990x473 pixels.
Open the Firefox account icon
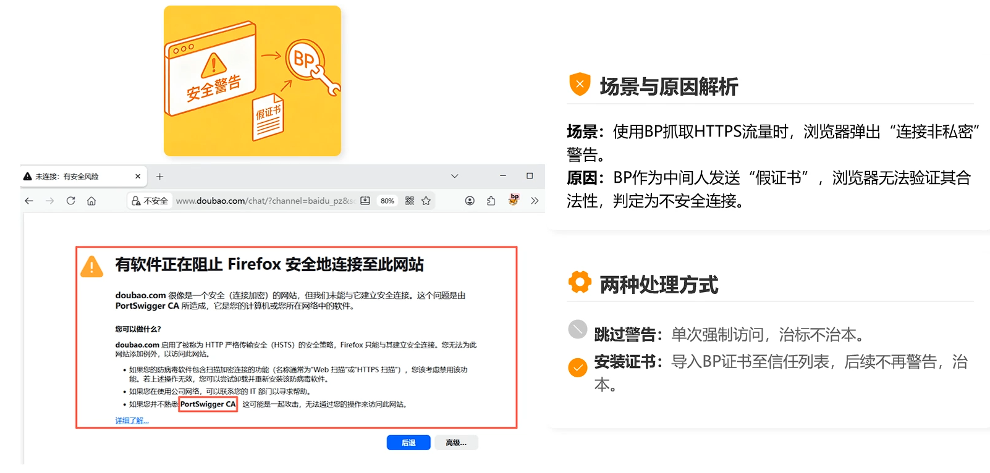(x=470, y=201)
